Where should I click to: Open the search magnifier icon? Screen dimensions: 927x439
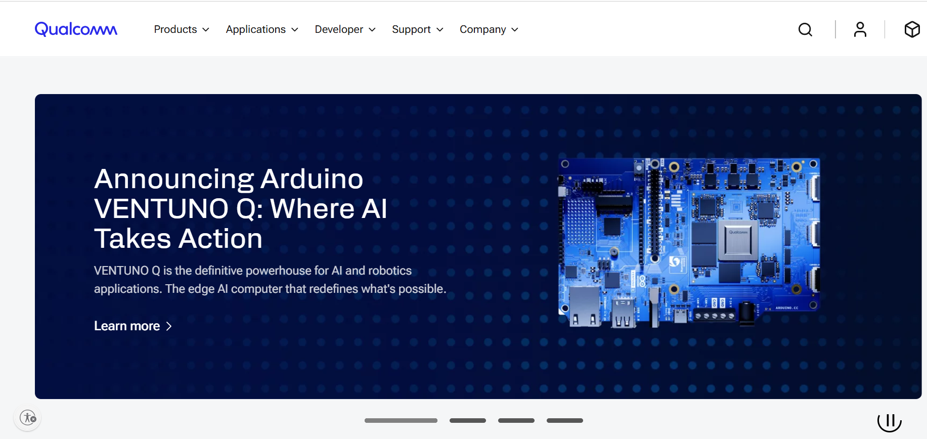point(805,30)
